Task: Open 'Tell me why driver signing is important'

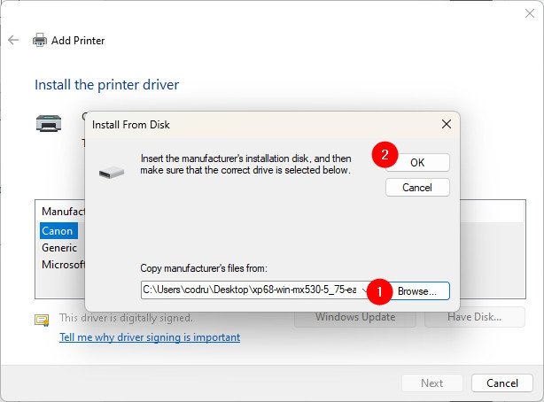Action: [149, 337]
